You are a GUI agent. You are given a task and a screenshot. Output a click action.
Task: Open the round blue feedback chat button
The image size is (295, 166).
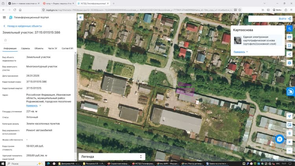280,139
